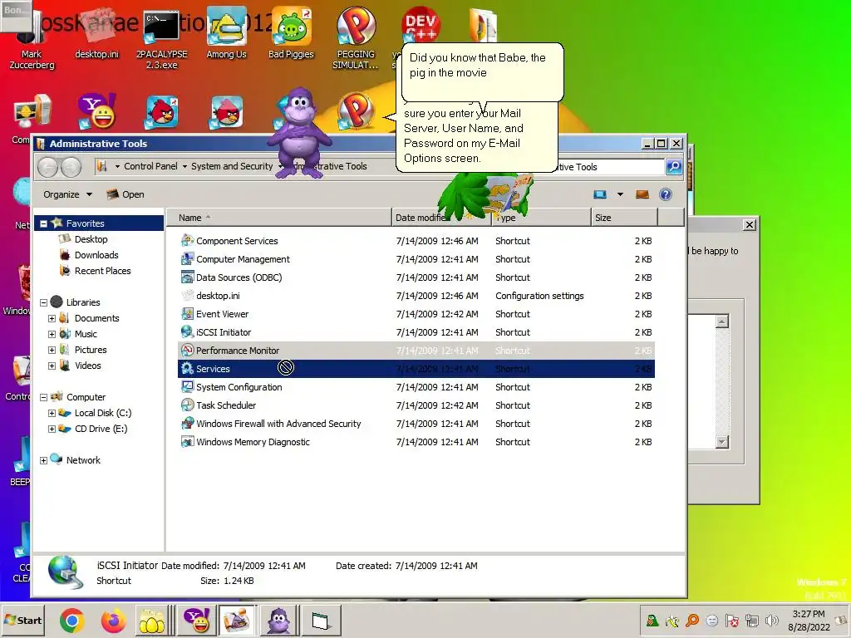Viewport: 851px width, 638px height.
Task: Click the Change your view button
Action: [600, 194]
